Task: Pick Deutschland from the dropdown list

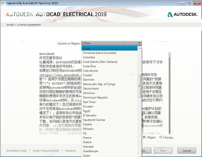Action: (x=110, y=89)
